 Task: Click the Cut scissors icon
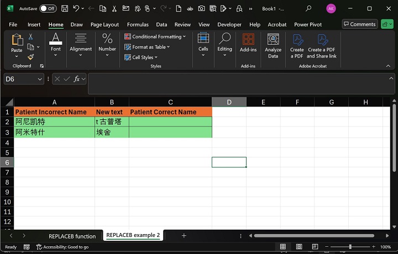tap(31, 37)
